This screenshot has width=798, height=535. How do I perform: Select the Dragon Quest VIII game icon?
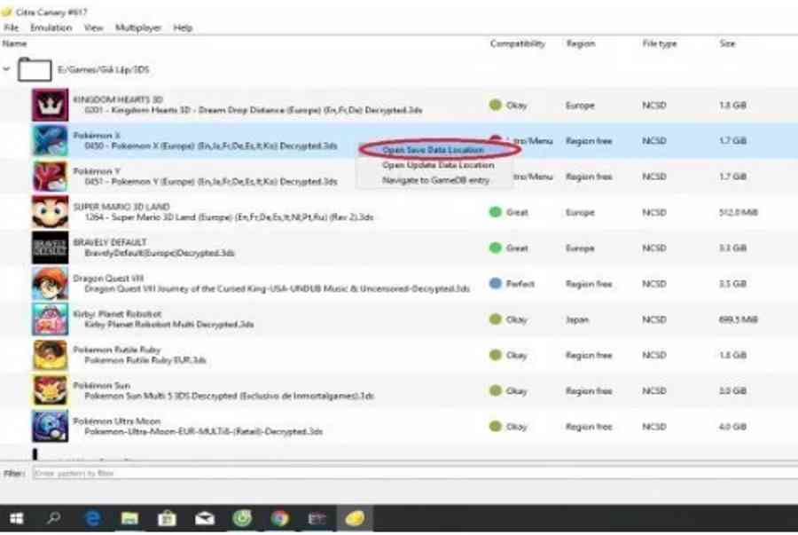coord(50,284)
